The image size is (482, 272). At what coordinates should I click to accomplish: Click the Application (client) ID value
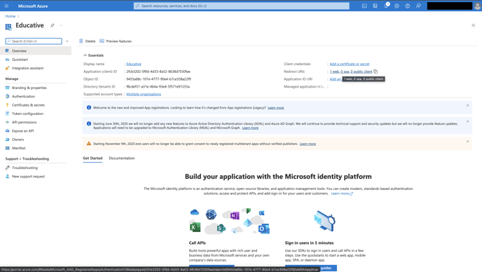click(158, 72)
